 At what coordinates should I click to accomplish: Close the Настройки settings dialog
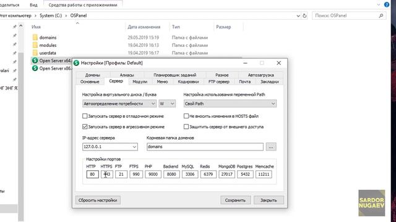(279, 63)
